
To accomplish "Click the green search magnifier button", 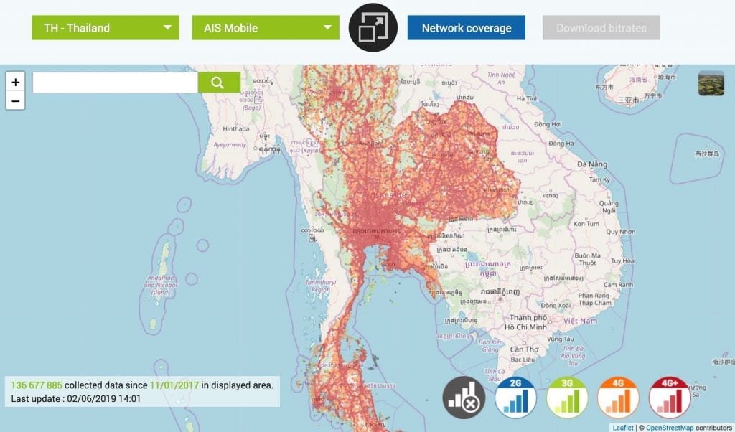I will pyautogui.click(x=219, y=83).
